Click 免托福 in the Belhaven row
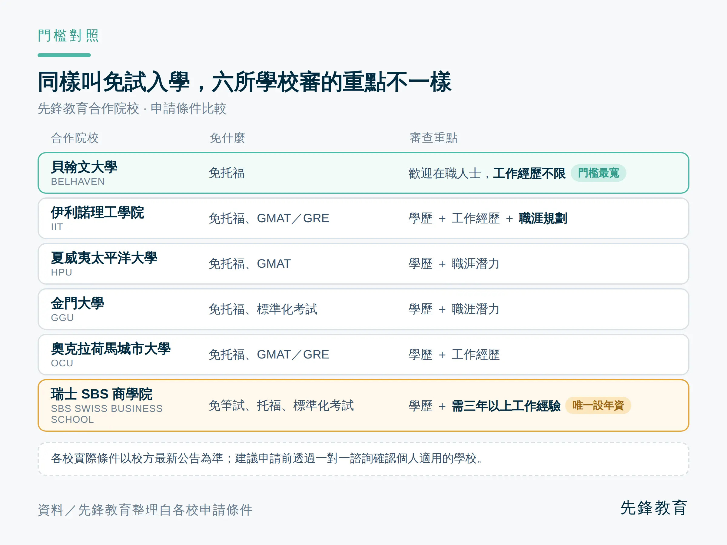Image resolution: width=727 pixels, height=545 pixels. coord(227,173)
